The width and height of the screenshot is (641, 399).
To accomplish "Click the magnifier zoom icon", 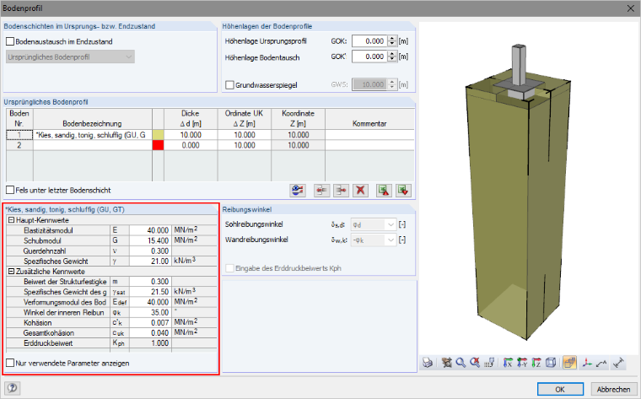I will (461, 363).
